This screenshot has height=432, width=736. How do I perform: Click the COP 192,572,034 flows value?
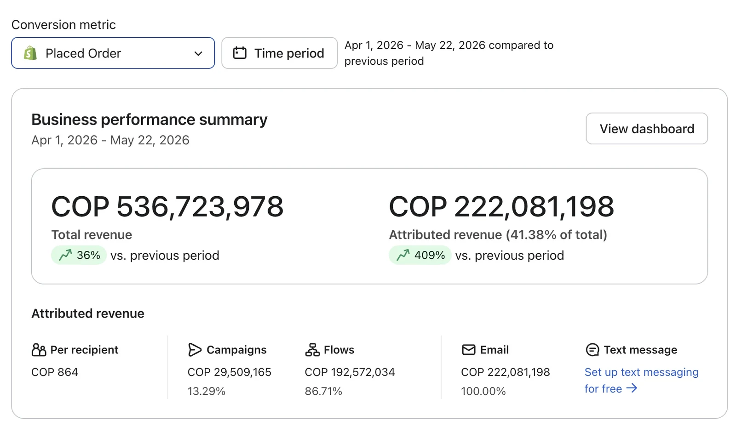tap(350, 372)
